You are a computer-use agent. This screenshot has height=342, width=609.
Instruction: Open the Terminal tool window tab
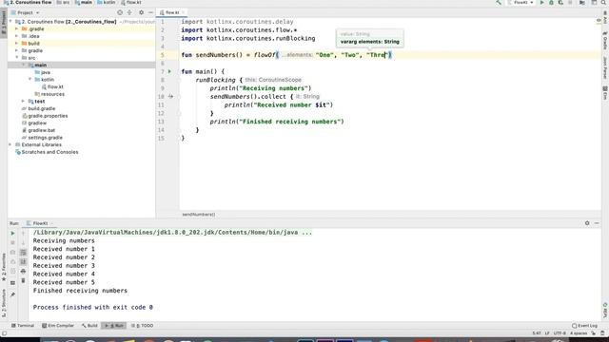(x=23, y=326)
